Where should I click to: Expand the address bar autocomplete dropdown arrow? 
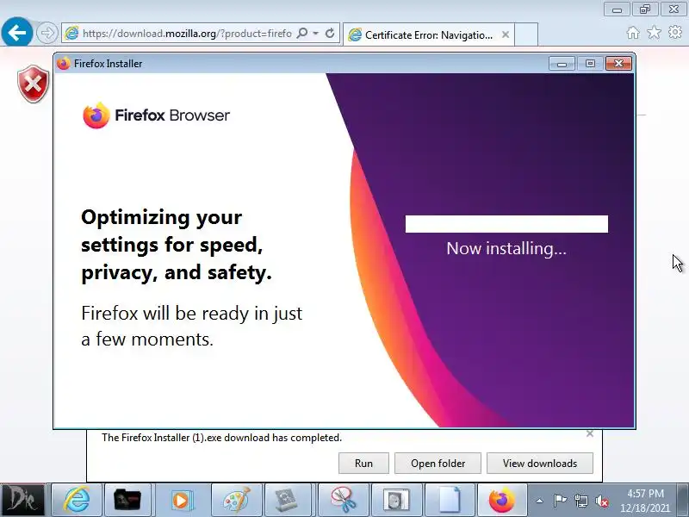point(315,33)
